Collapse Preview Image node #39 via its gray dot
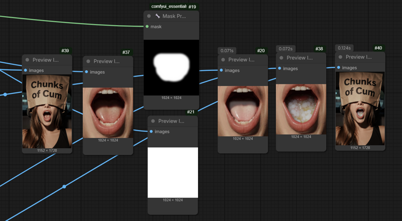 click(x=27, y=60)
